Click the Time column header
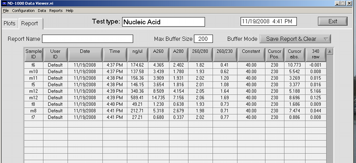 click(115, 54)
